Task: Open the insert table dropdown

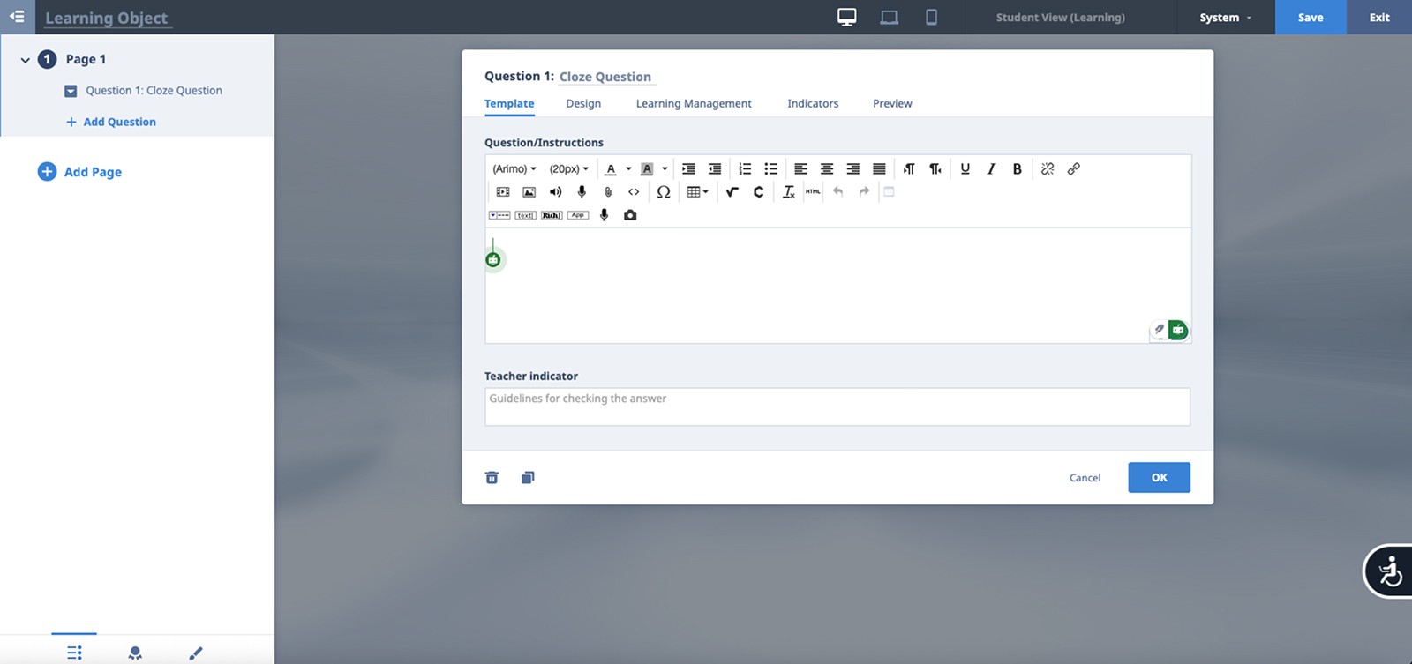Action: click(x=697, y=191)
